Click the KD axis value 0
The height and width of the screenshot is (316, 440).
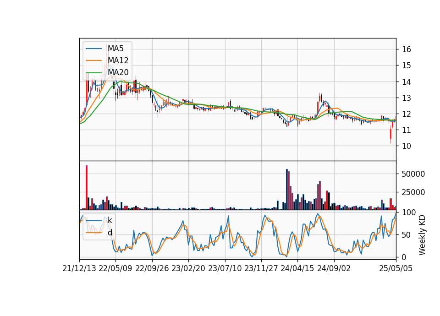pyautogui.click(x=404, y=257)
